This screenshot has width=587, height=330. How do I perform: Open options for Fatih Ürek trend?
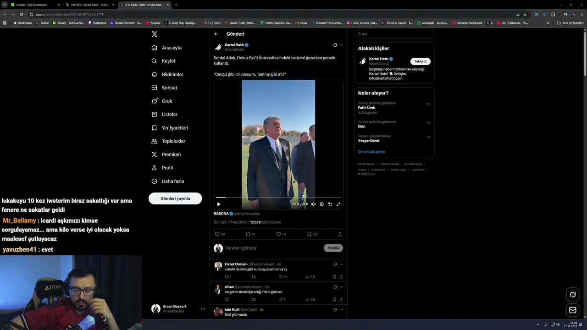coord(428,104)
